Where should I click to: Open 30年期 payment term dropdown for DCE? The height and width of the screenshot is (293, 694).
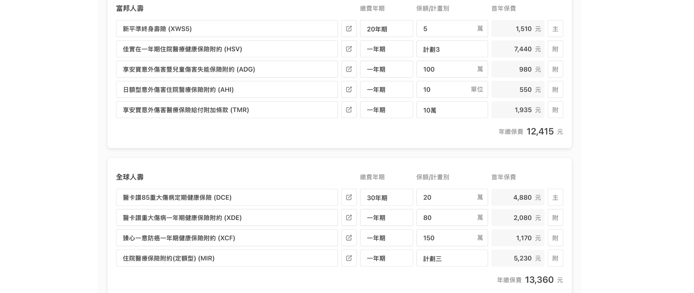386,197
